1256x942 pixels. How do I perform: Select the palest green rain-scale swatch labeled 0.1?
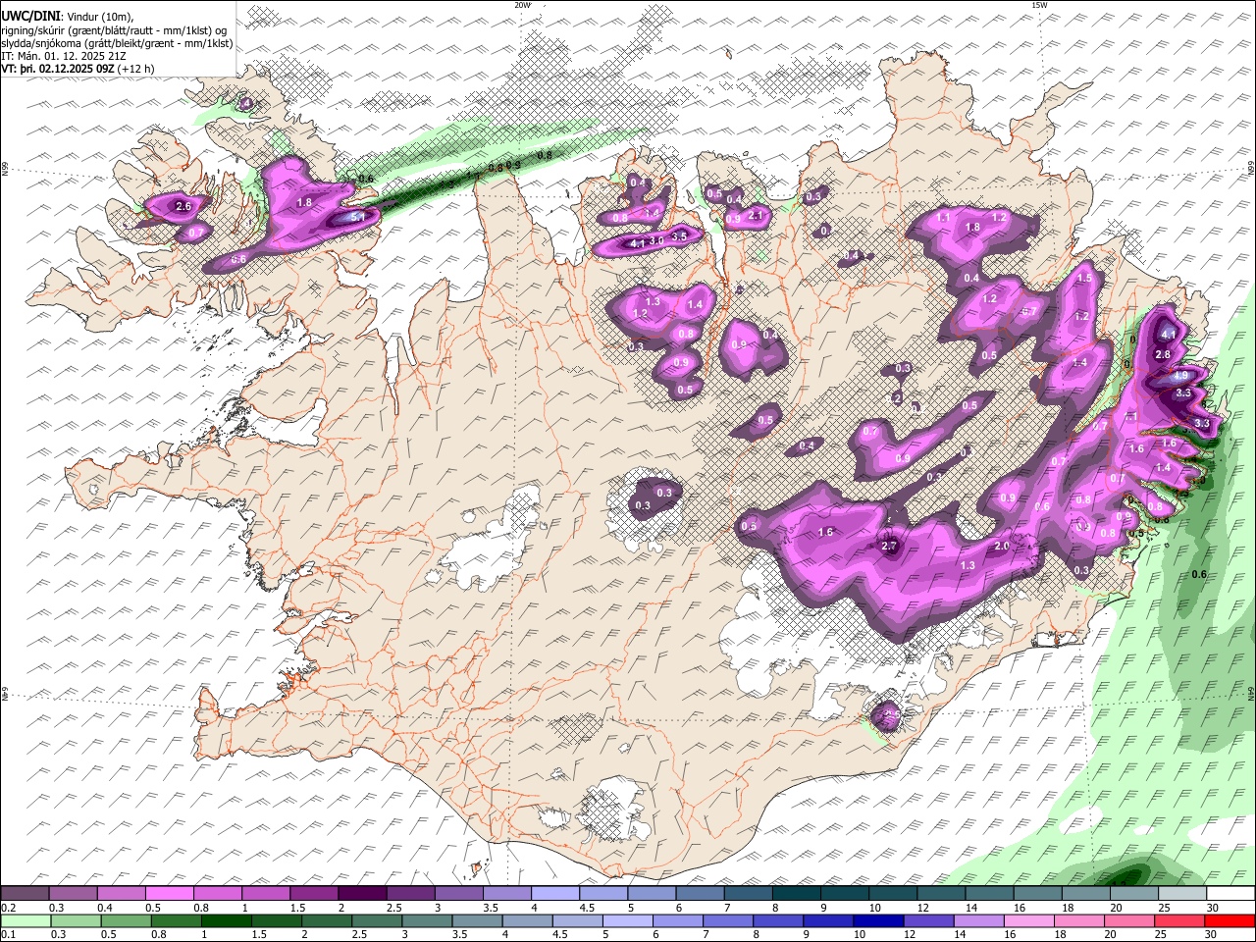26,920
